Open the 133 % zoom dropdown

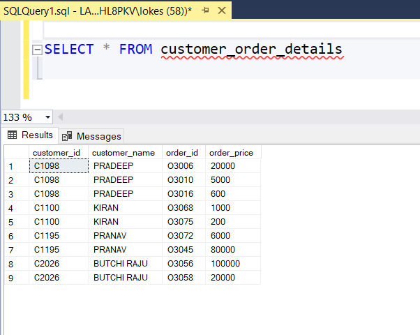47,117
